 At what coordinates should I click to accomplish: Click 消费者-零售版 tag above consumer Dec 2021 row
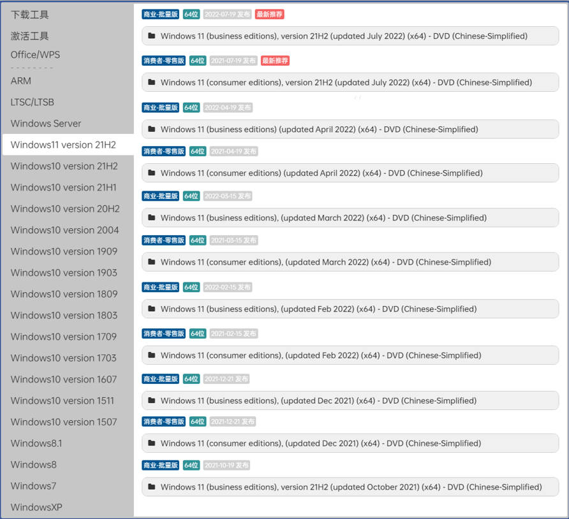click(164, 421)
